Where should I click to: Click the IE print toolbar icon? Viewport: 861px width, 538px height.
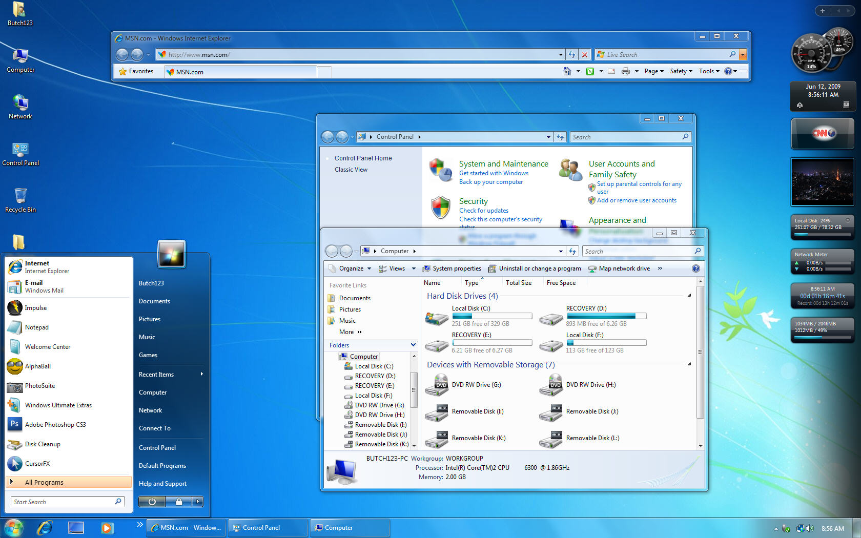(x=625, y=71)
